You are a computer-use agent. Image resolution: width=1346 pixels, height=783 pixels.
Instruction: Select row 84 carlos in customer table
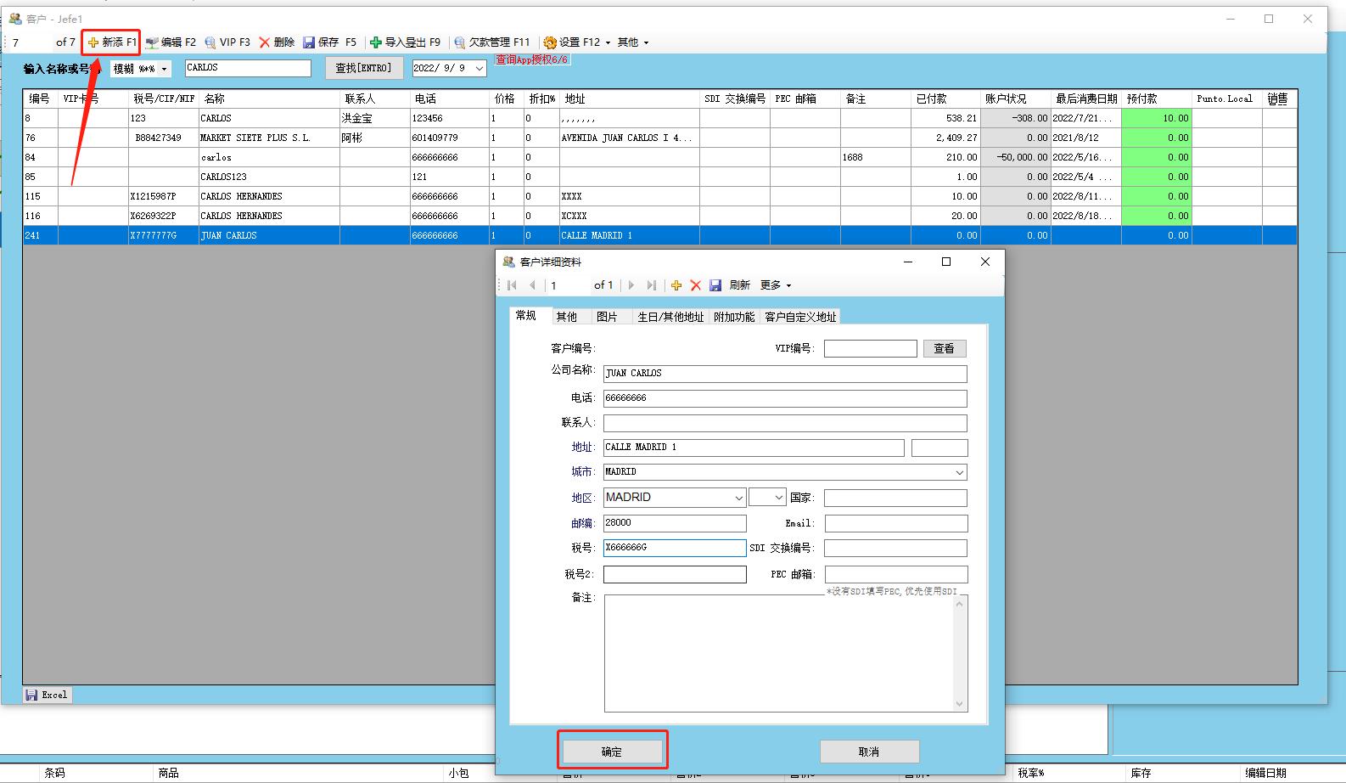(659, 157)
